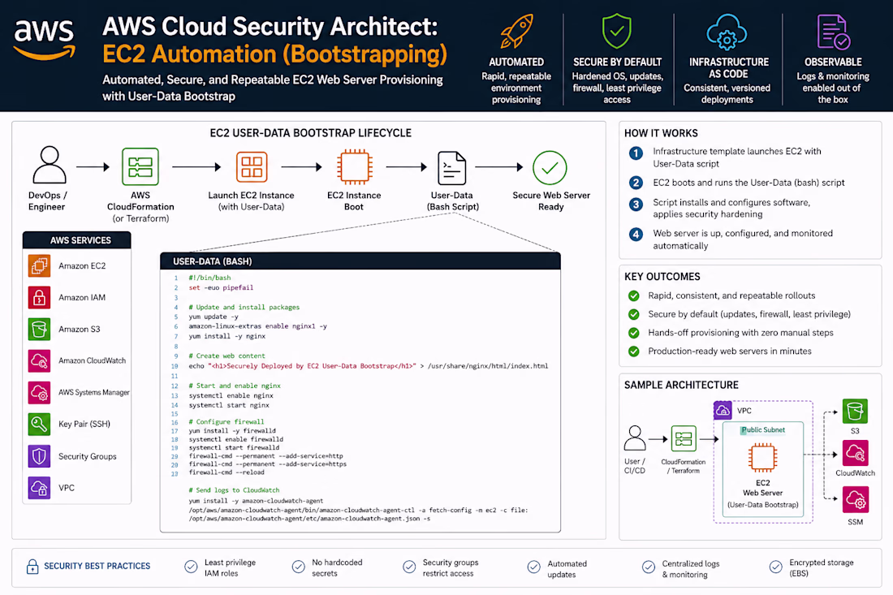Select the Amazon CloudWatch icon in AWS Services
Screen dimensions: 893x595
(39, 360)
